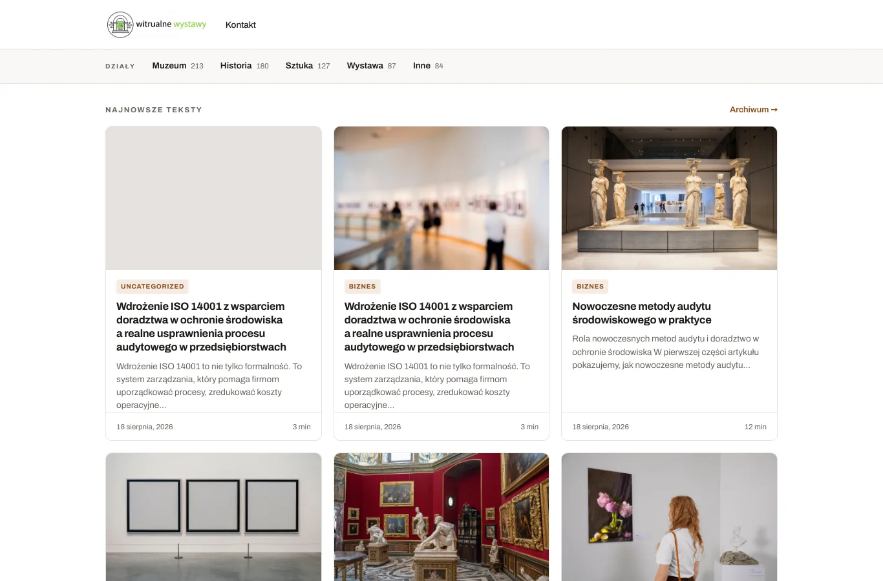This screenshot has height=581, width=883.
Task: Click the excerpt text of the UNCATEGORIZED card
Action: click(x=209, y=385)
